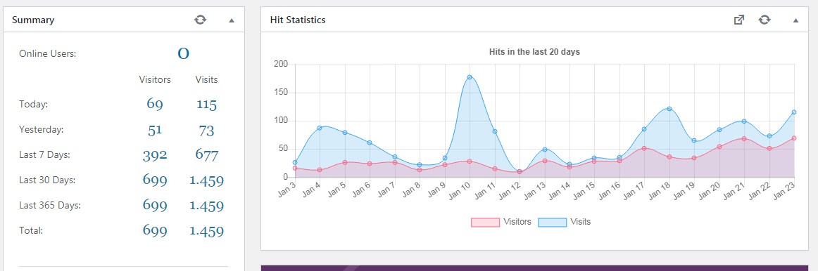Reload the Hit Statistics widget
The height and width of the screenshot is (271, 818).
[764, 20]
